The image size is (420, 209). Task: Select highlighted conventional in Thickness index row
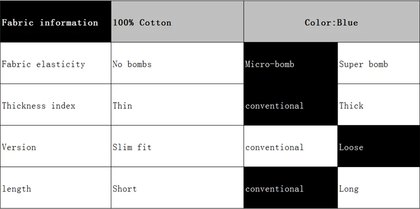coord(291,104)
